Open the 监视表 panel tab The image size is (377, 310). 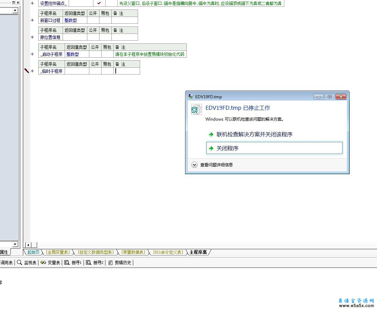tap(27, 263)
